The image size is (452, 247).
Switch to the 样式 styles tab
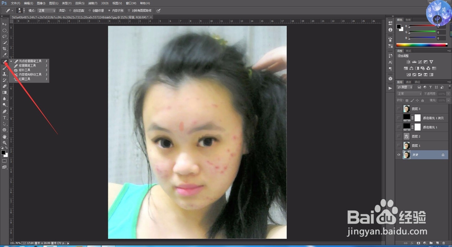point(409,51)
